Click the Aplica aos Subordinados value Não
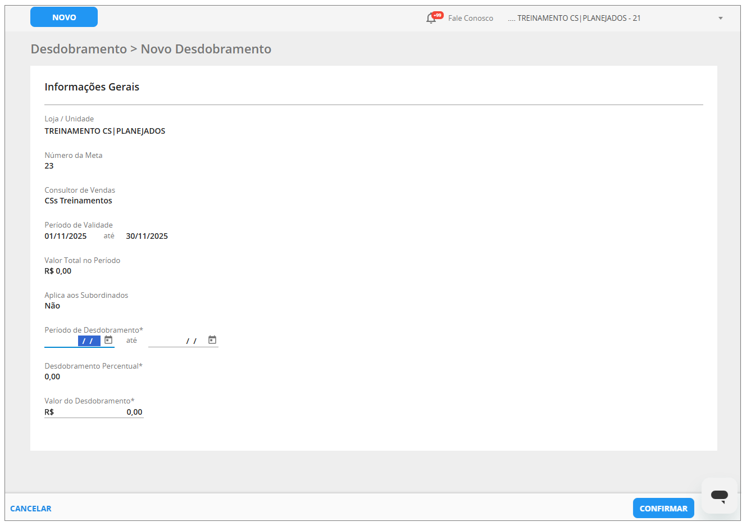 click(52, 306)
